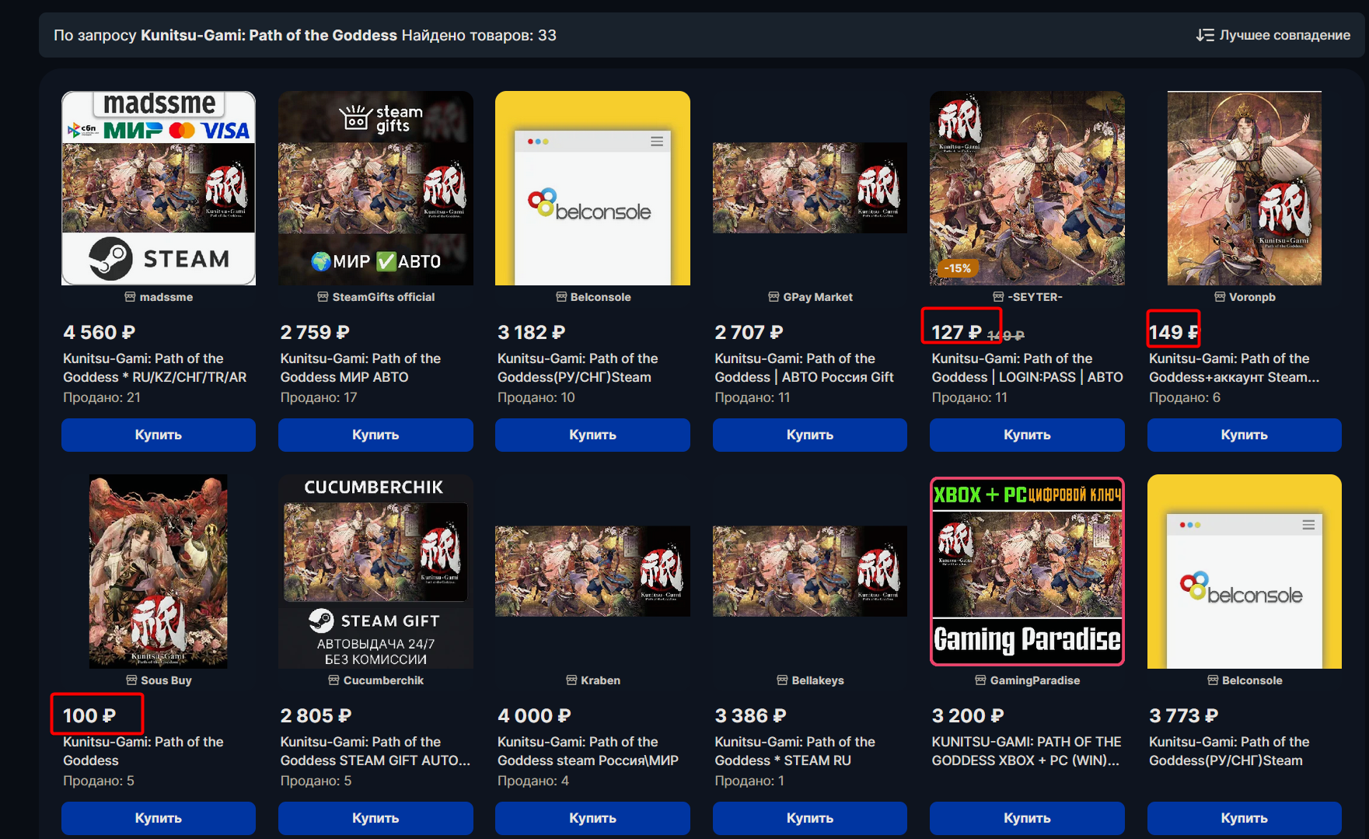Click the Продано: 21 text
1369x839 pixels.
pyautogui.click(x=102, y=397)
